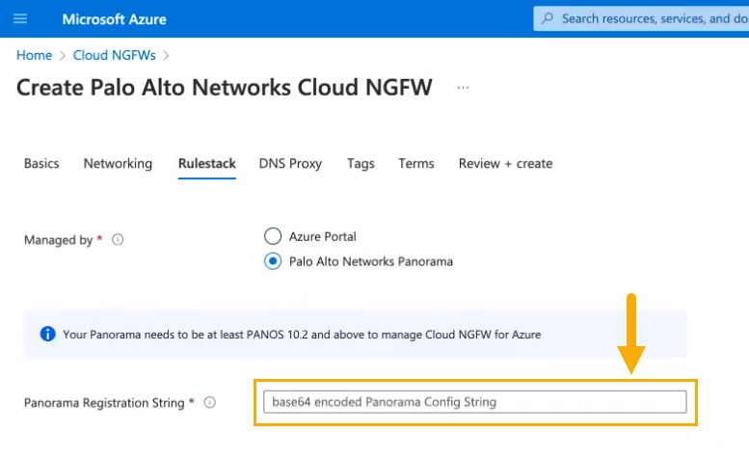Select Palo Alto Networks Panorama radio option
749x459 pixels.
click(272, 261)
